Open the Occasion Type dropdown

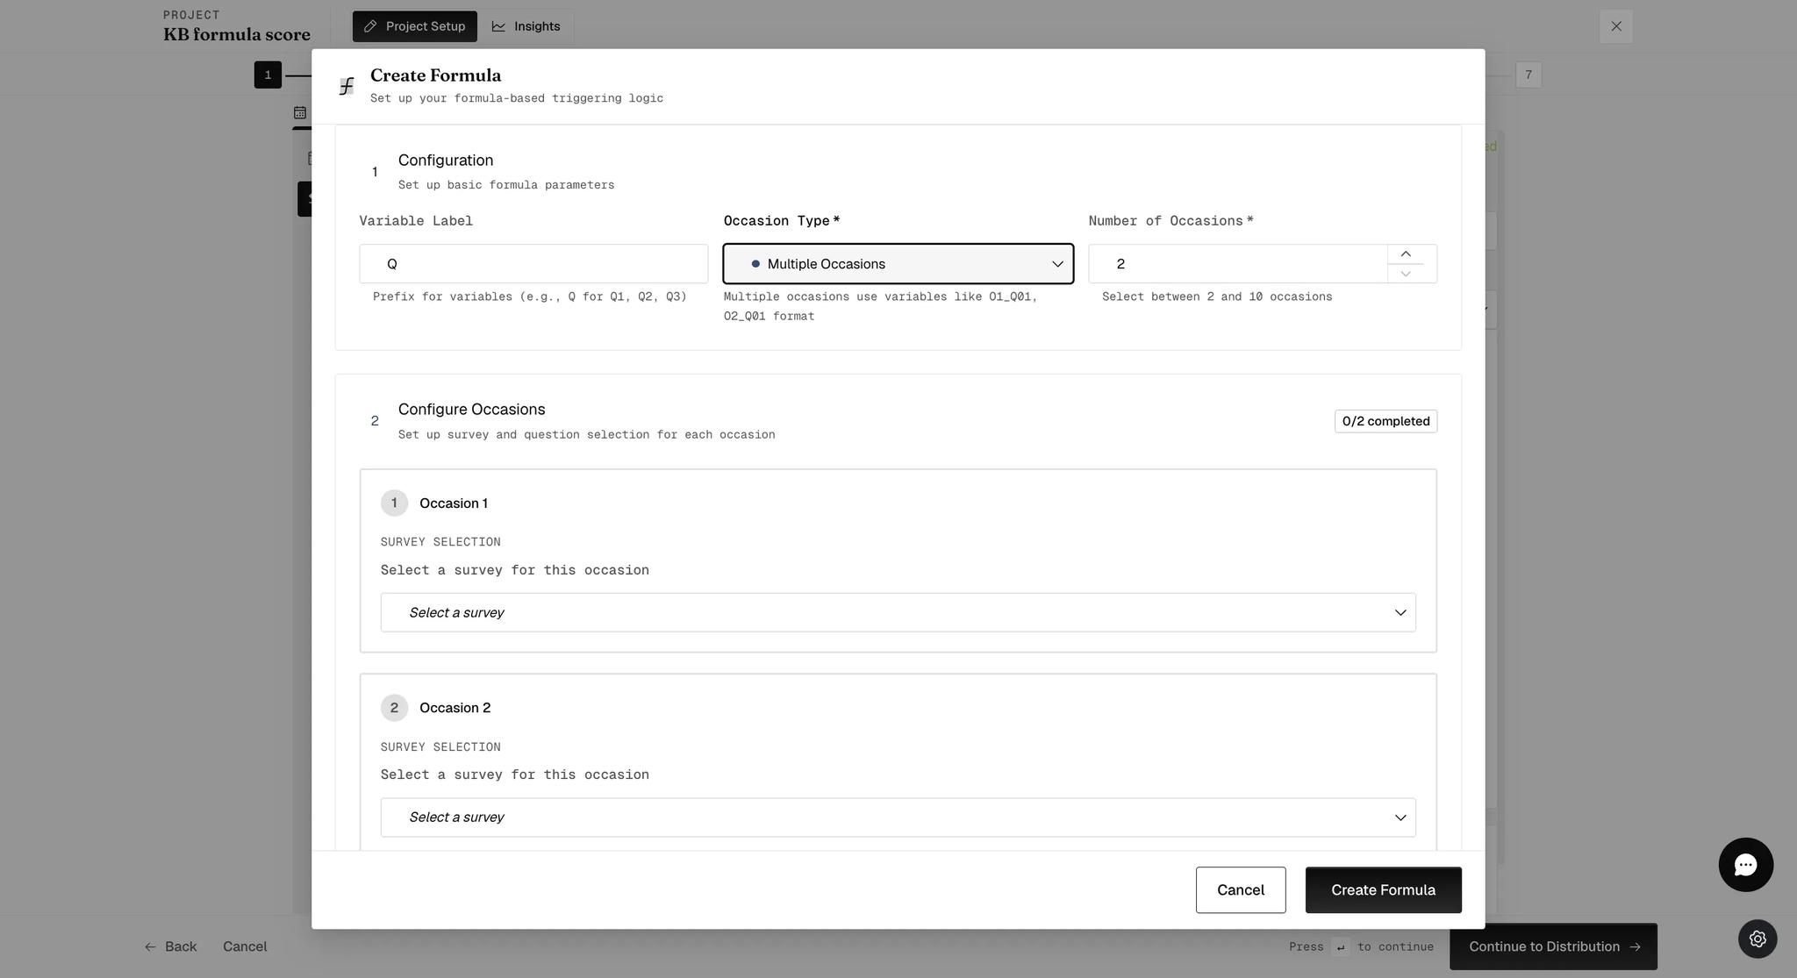[898, 264]
